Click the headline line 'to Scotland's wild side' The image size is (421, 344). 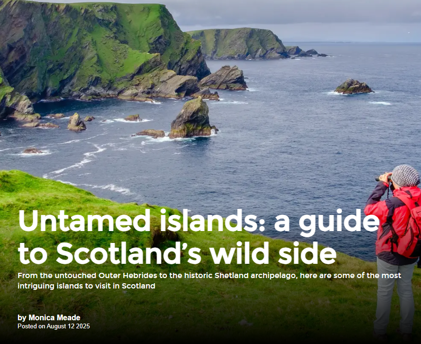pos(177,253)
